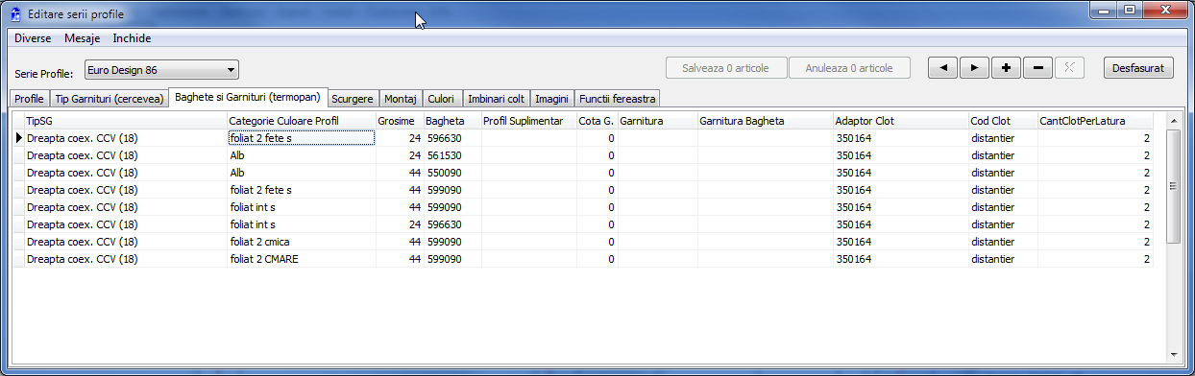Viewport: 1195px width, 376px height.
Task: Open the Serie Profile combo box
Action: pos(160,70)
